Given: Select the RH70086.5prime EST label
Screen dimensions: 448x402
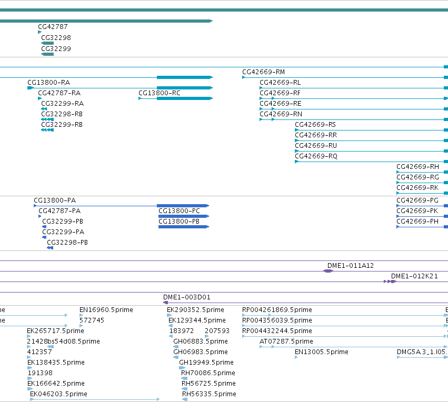Looking at the screenshot, I should pyautogui.click(x=208, y=373).
